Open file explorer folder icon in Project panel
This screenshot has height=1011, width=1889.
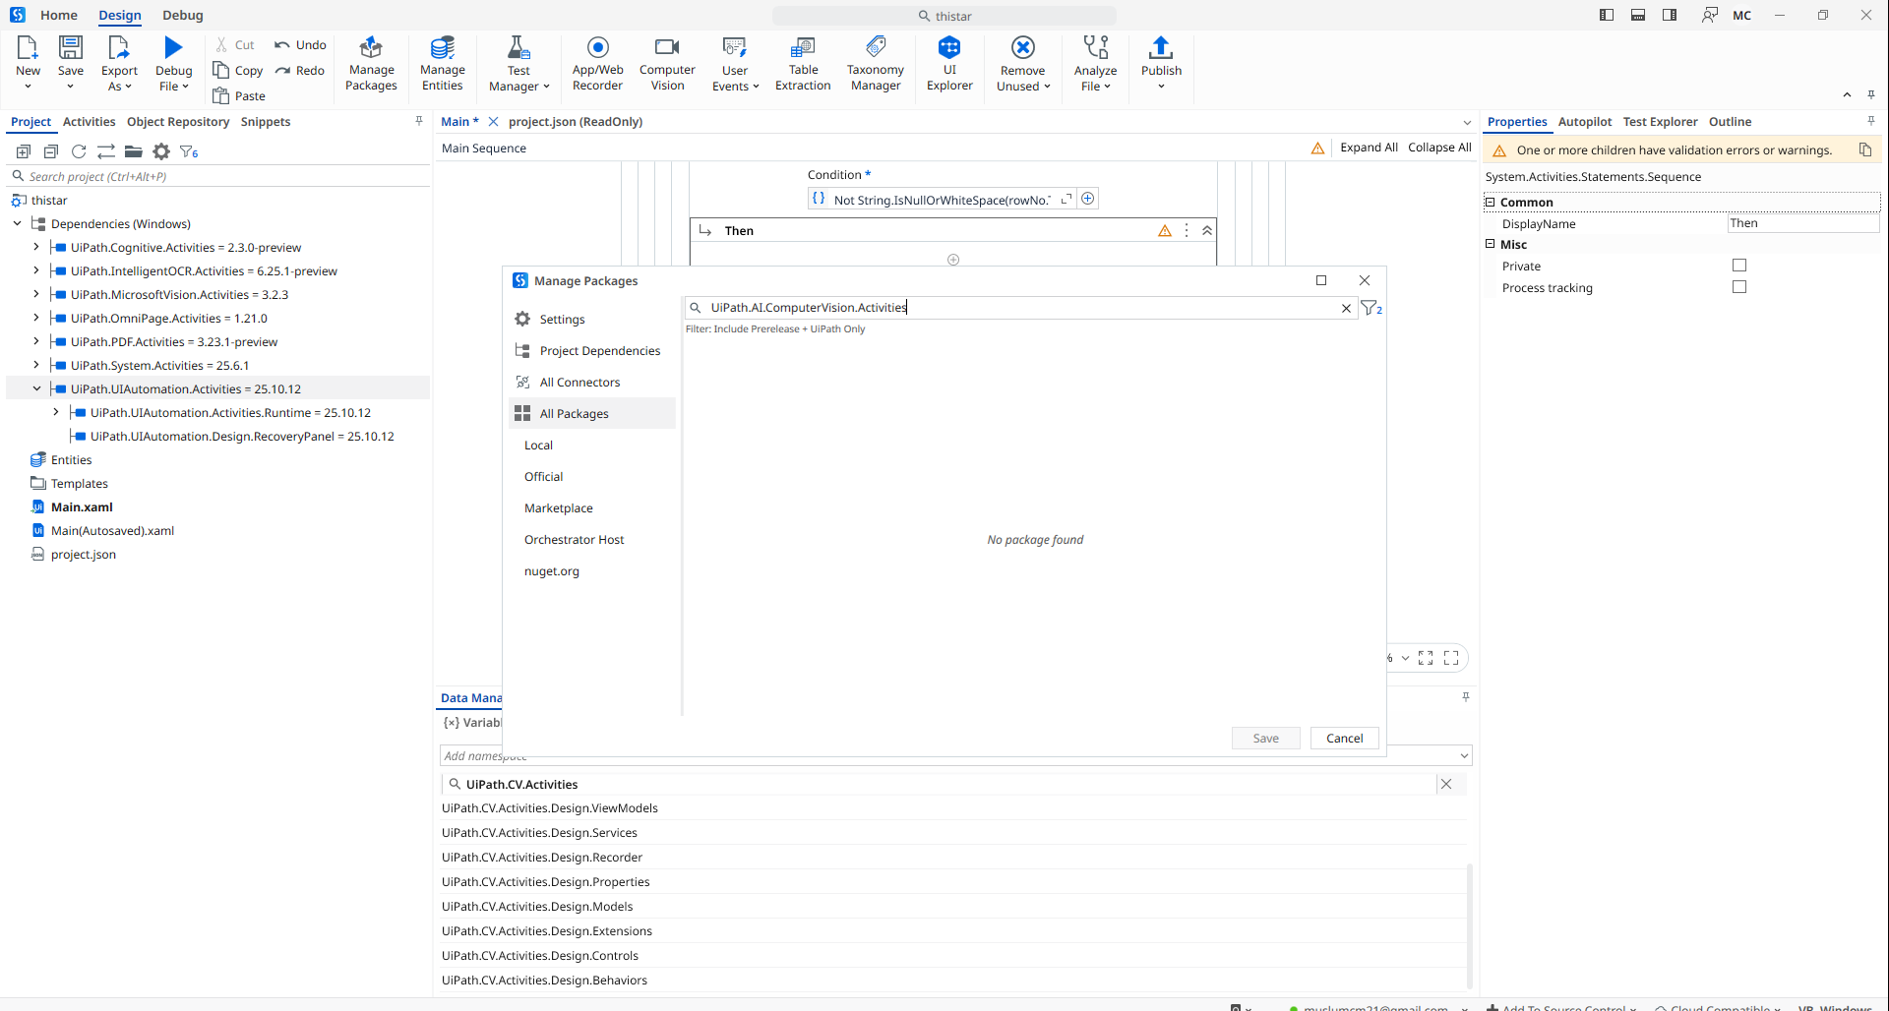click(134, 151)
